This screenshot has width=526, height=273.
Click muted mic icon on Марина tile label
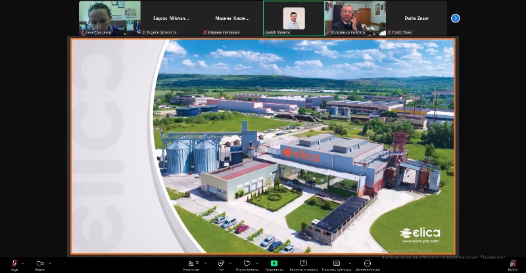[205, 33]
